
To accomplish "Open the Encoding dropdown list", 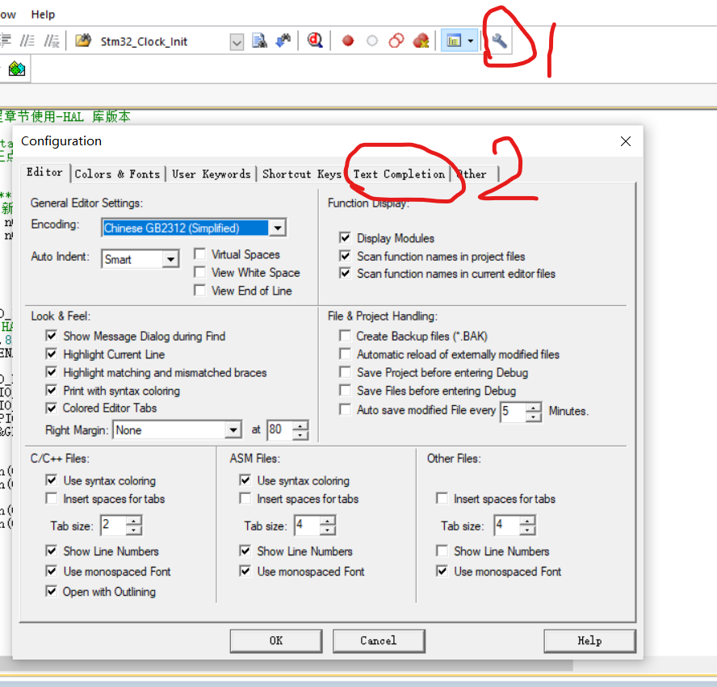I will (x=278, y=228).
